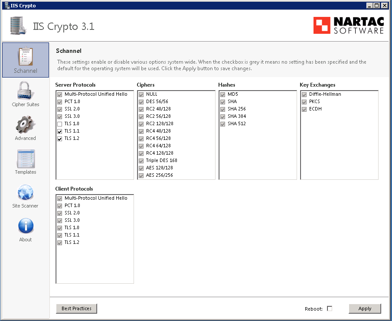The height and width of the screenshot is (321, 392).
Task: Click the Best Practices button
Action: pyautogui.click(x=76, y=308)
